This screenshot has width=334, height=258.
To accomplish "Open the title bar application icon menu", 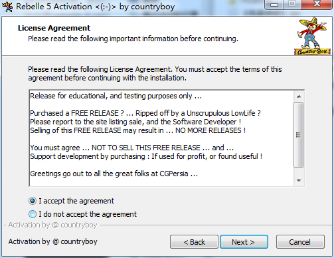I will click(7, 7).
